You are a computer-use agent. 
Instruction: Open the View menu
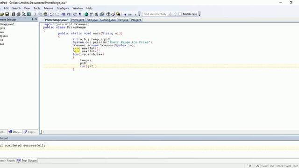pyautogui.click(x=27, y=8)
